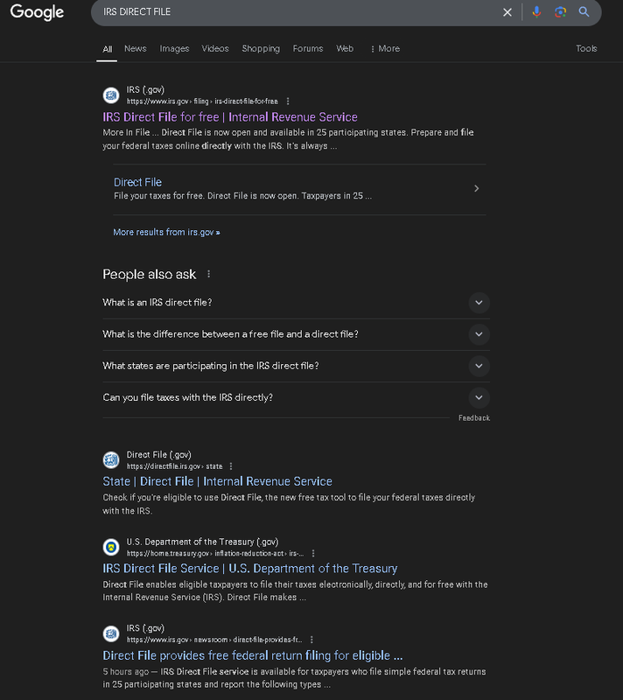Click IRS favicon of the newsroom result
Screen dimensions: 623x700
coord(111,633)
